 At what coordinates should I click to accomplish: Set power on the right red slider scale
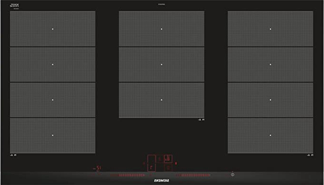click(193, 175)
